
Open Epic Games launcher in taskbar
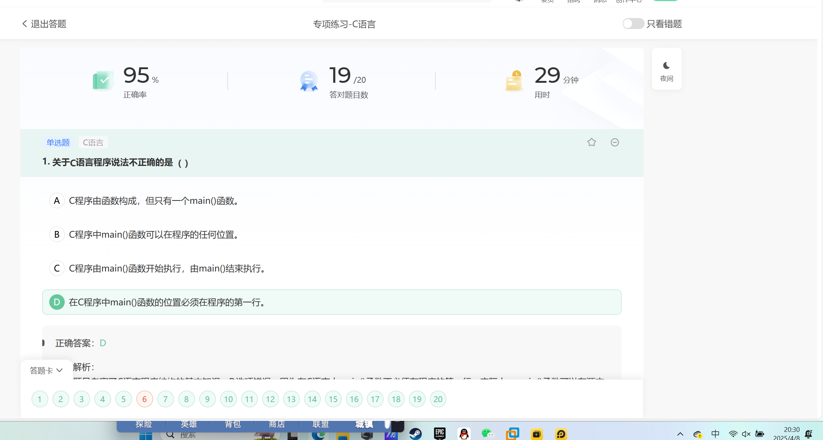(x=439, y=434)
